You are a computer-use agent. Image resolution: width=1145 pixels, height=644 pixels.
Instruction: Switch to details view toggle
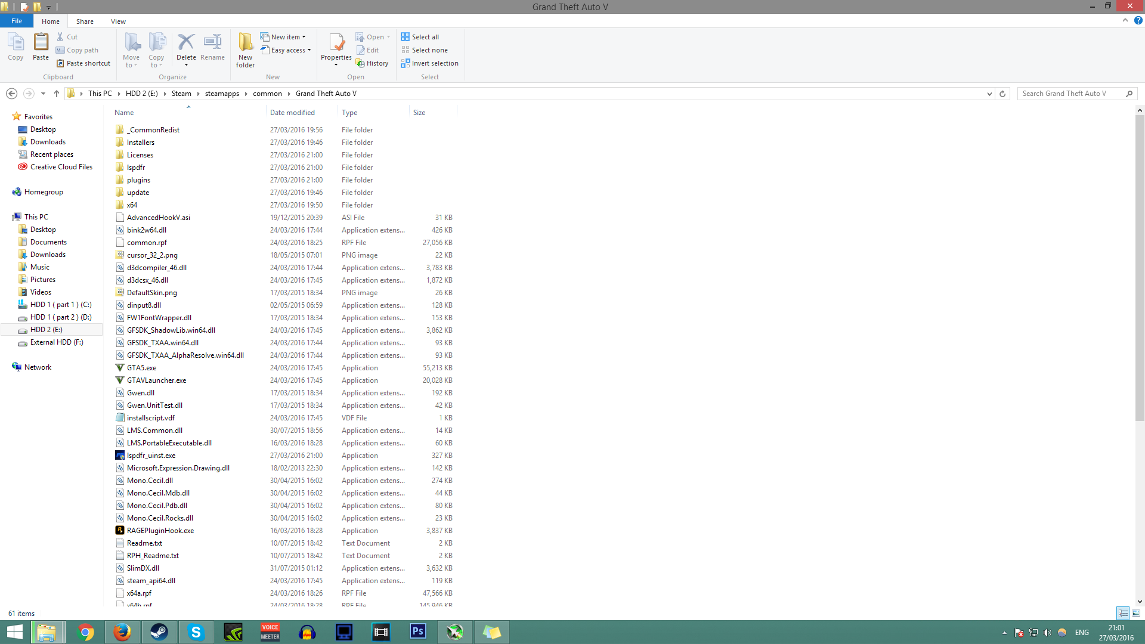pos(1123,613)
